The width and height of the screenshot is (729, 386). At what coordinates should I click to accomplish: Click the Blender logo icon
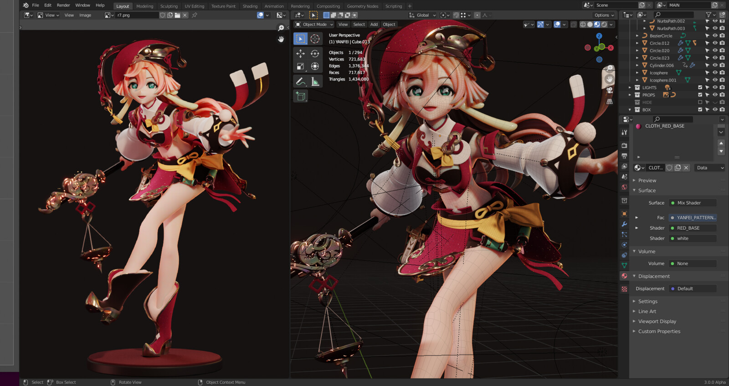click(x=26, y=5)
